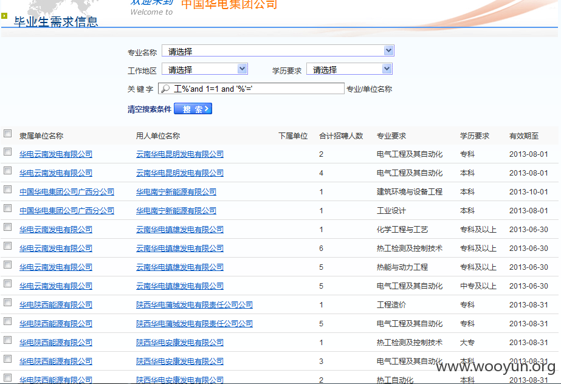
Task: Click the 热能与动力工程 cell
Action: coord(402,267)
